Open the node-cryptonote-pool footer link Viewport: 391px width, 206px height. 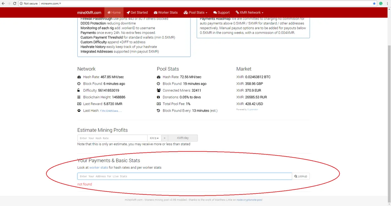[x=250, y=200]
